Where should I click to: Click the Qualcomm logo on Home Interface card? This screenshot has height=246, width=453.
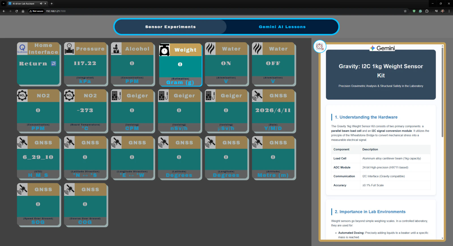(x=22, y=48)
